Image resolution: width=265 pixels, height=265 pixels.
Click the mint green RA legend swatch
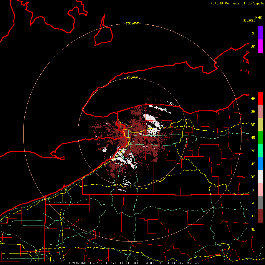coord(260,150)
